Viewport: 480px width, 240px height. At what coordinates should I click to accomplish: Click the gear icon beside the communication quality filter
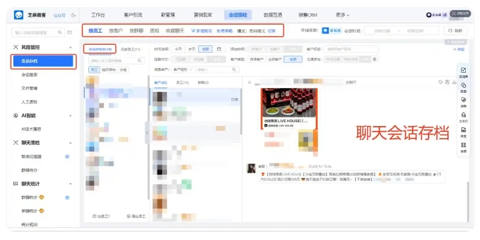click(x=375, y=59)
